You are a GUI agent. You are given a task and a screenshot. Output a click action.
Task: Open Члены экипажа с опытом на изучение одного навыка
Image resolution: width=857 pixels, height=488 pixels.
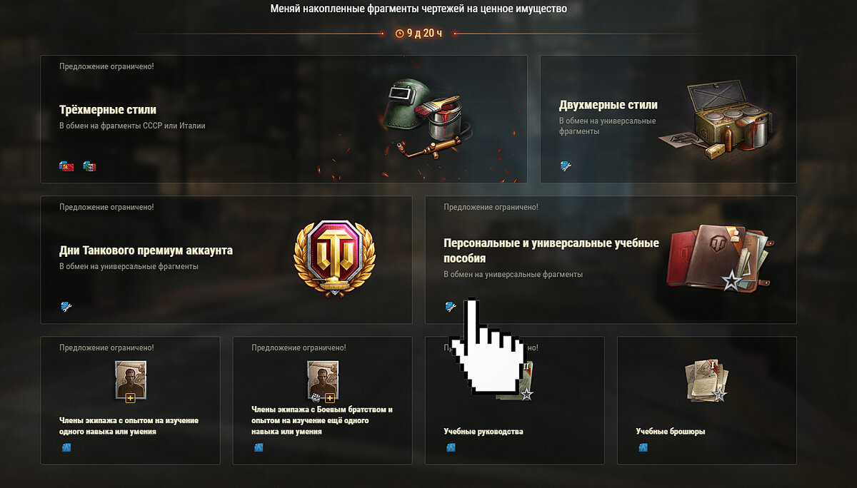pyautogui.click(x=130, y=400)
